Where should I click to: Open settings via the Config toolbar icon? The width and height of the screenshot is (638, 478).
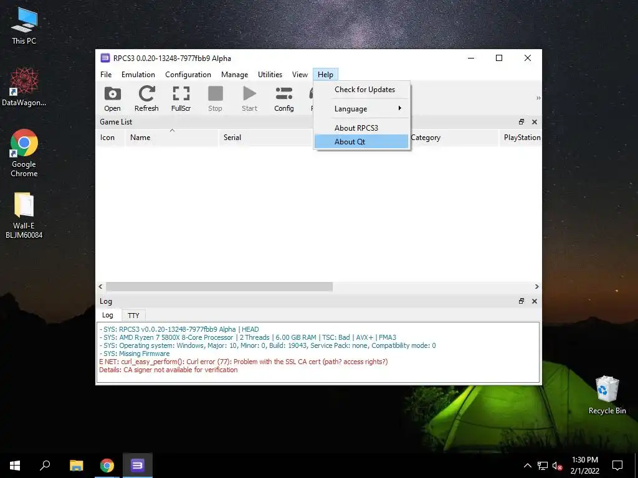284,98
